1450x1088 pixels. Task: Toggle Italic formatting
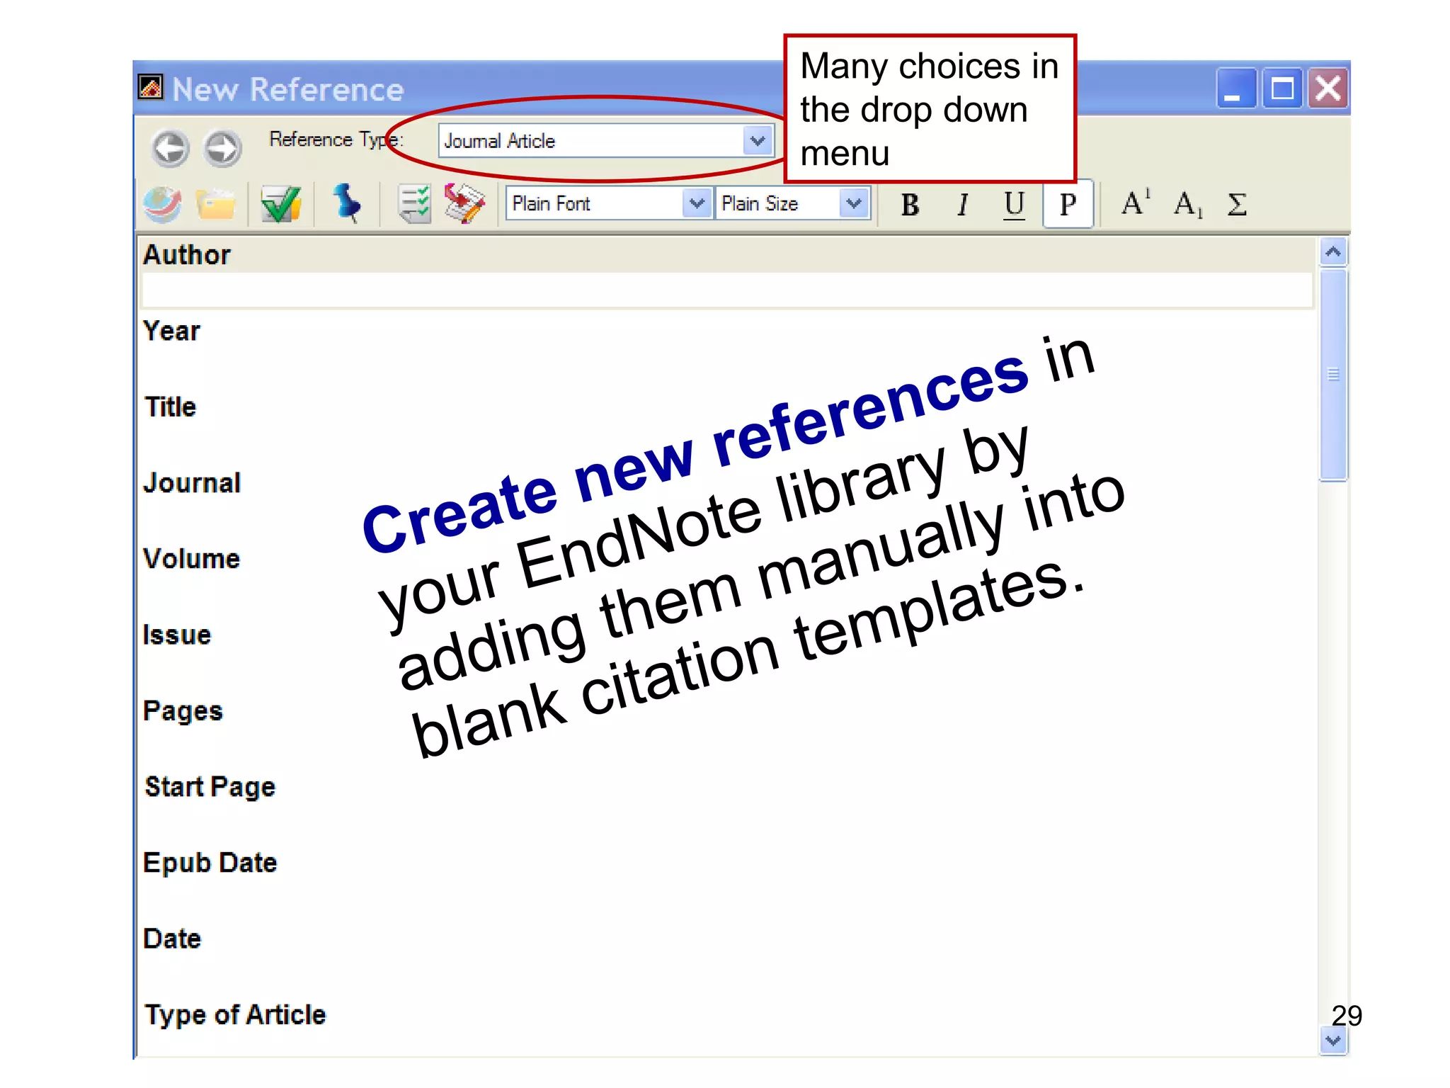click(x=962, y=205)
